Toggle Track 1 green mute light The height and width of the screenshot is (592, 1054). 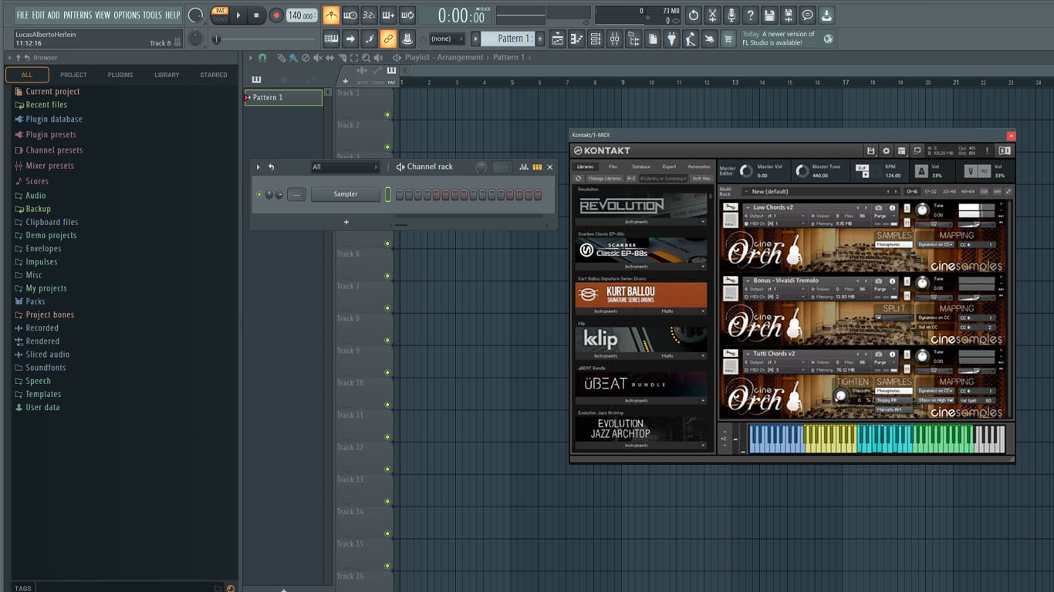click(387, 115)
